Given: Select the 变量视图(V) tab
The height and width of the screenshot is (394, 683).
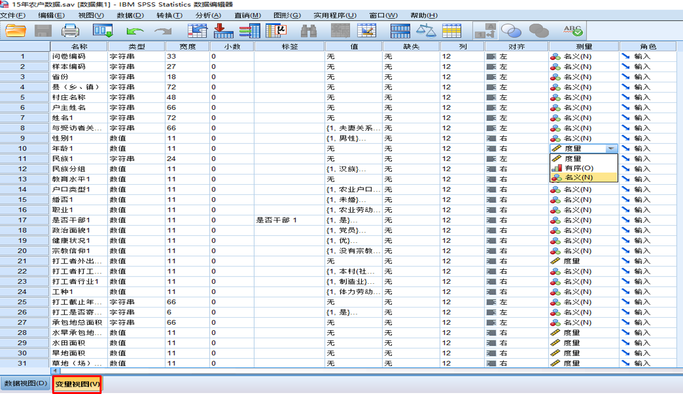Looking at the screenshot, I should click(77, 384).
